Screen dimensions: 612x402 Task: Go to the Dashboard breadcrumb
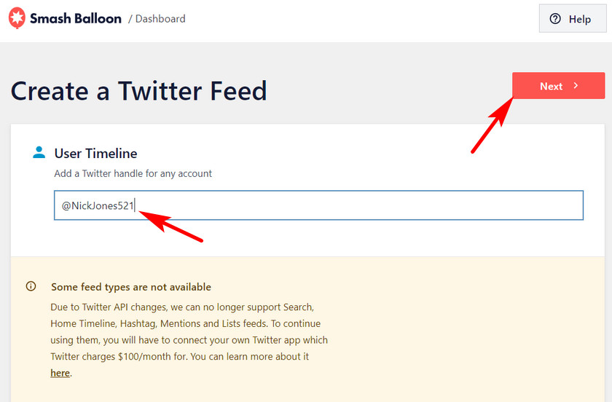click(160, 19)
